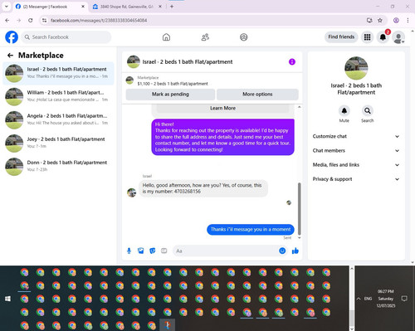Click the 'Thanks i'll message you' bubble

tap(251, 230)
